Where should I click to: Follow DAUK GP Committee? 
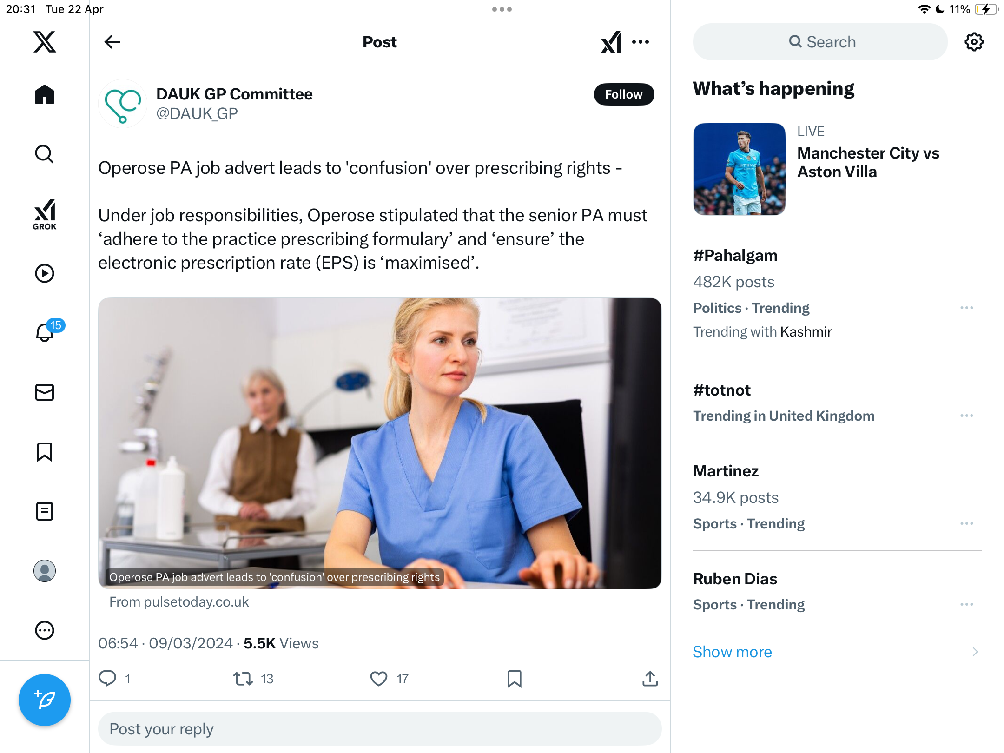[624, 94]
